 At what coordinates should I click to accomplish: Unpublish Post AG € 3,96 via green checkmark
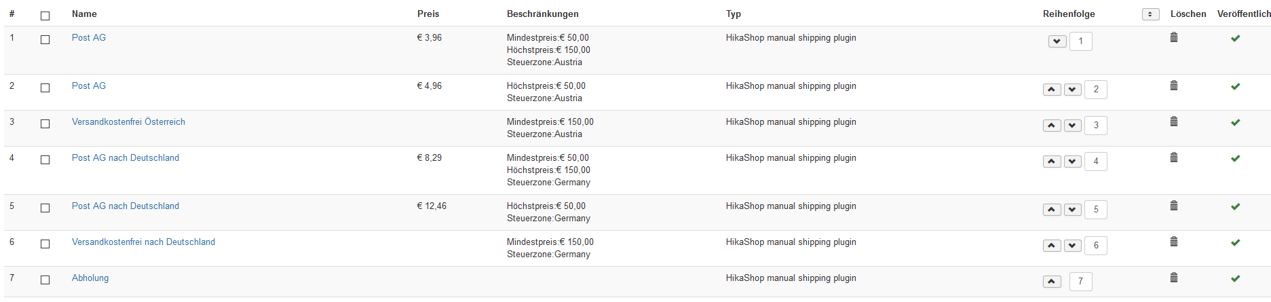click(x=1235, y=38)
